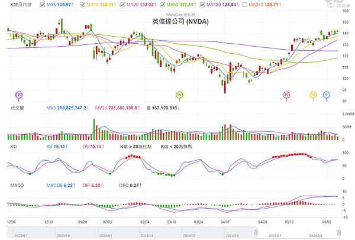
Task: Click the 05/12 date axis label
Action: tap(289, 222)
